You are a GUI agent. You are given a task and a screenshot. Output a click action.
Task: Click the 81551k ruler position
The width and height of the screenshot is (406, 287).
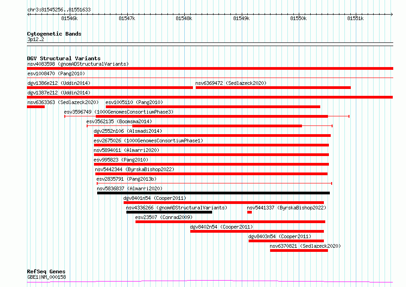point(355,18)
